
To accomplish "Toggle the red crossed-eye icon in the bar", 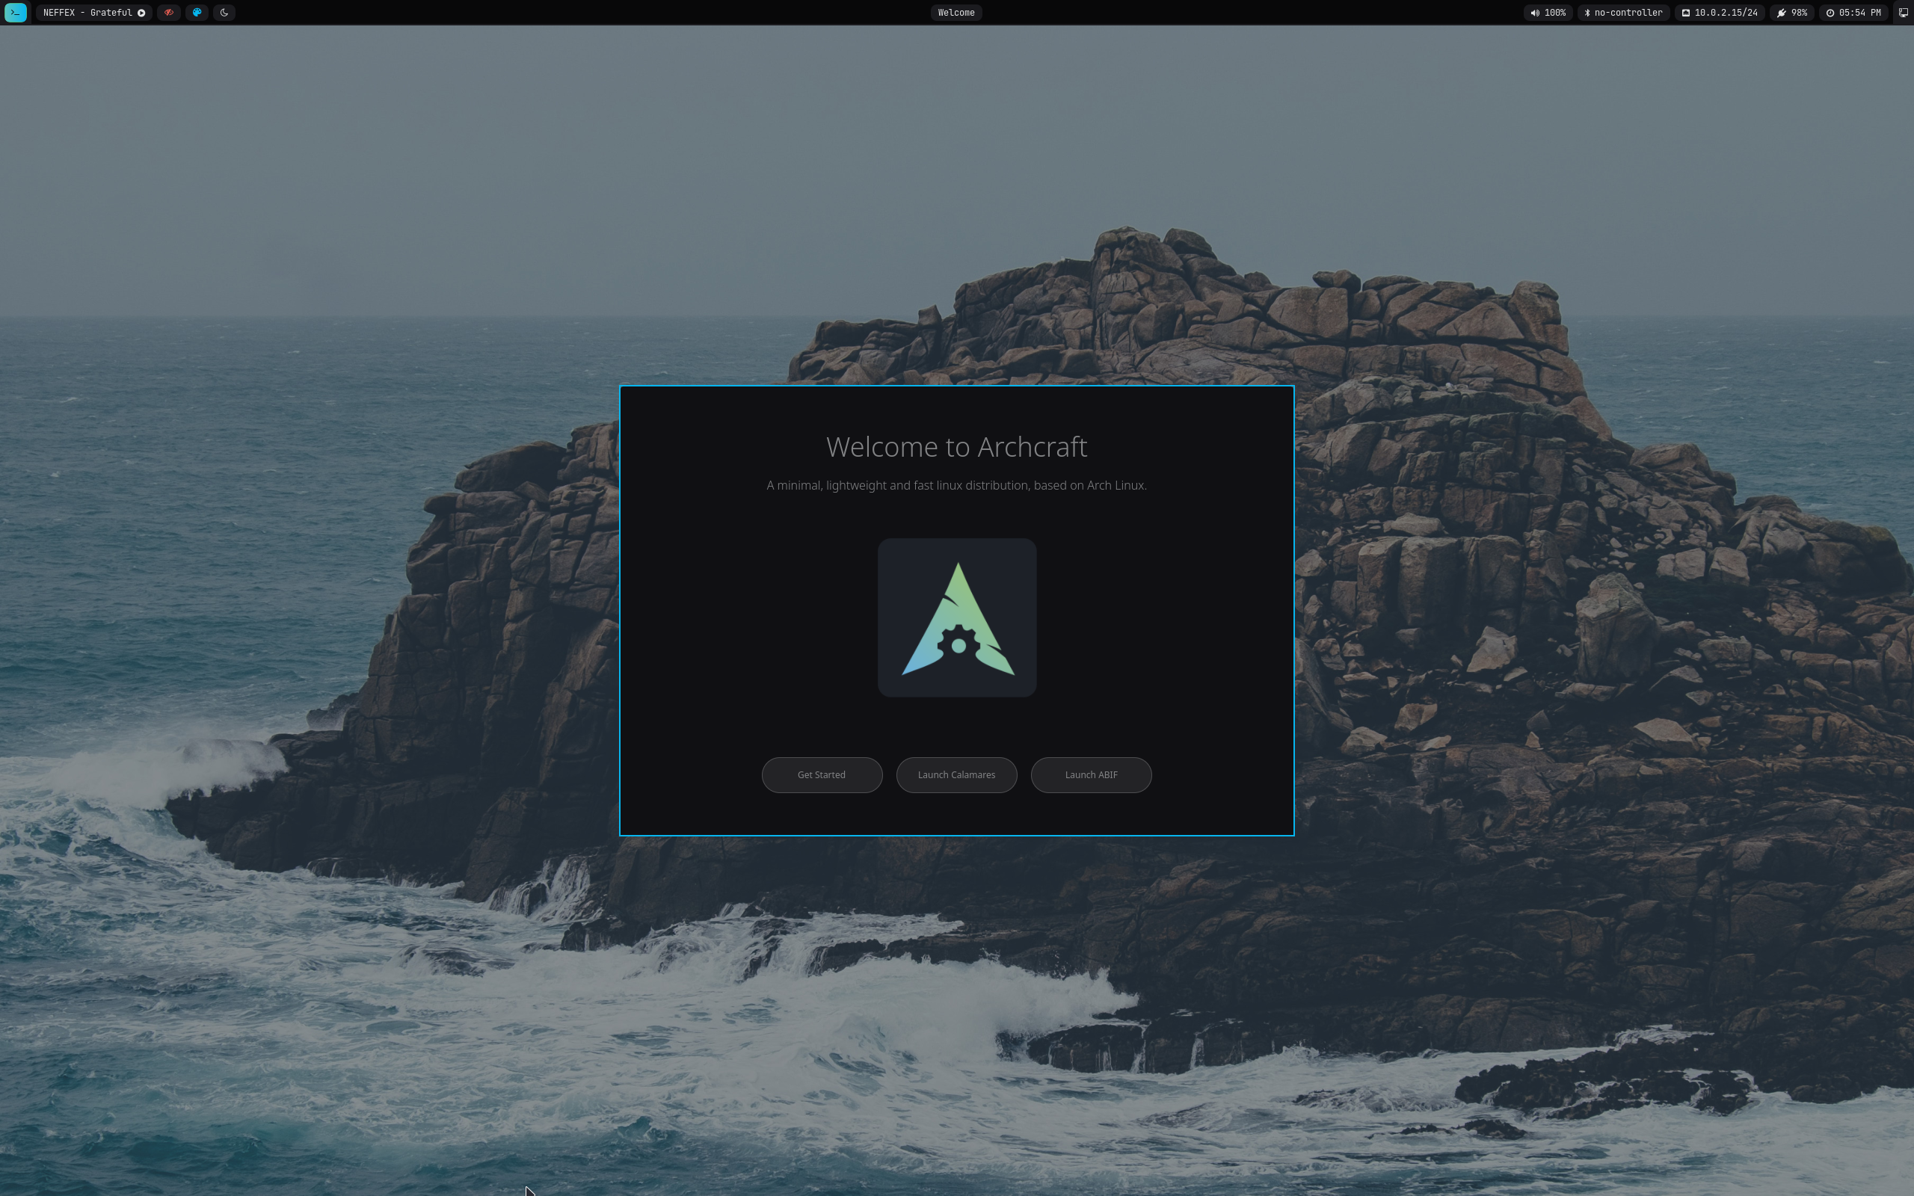I will (168, 13).
